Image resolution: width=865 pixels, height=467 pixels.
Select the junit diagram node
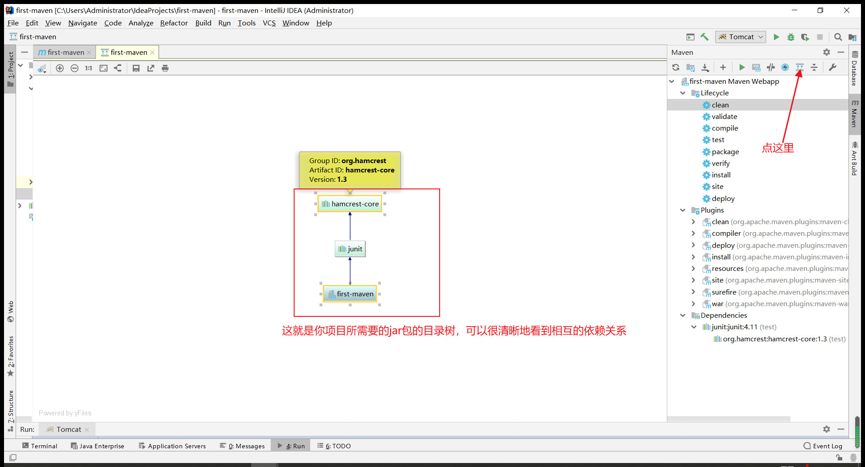[x=350, y=249]
